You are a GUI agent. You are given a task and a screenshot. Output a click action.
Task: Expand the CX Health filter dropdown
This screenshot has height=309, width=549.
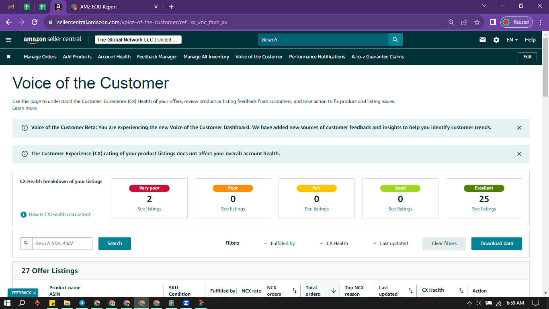pyautogui.click(x=334, y=243)
